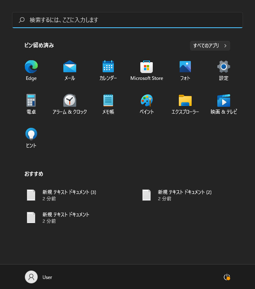The height and width of the screenshot is (289, 255).
Task: Click the power button icon
Action: pos(227,277)
